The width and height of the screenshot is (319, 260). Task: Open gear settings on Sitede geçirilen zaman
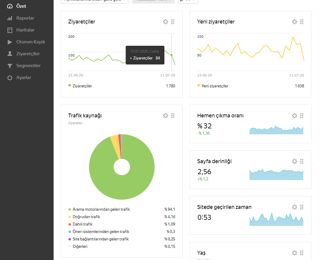click(295, 207)
